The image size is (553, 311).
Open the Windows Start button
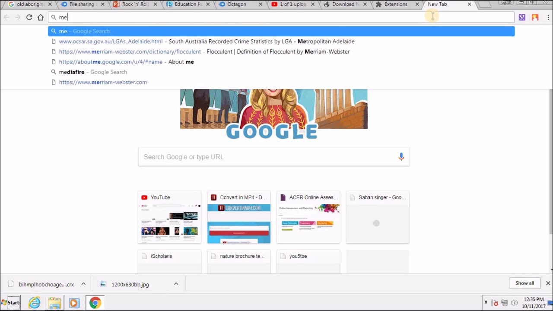pos(10,303)
